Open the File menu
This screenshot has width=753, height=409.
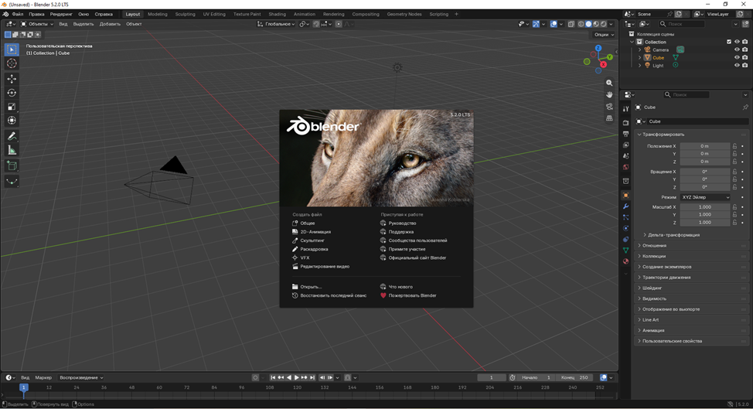[x=18, y=14]
